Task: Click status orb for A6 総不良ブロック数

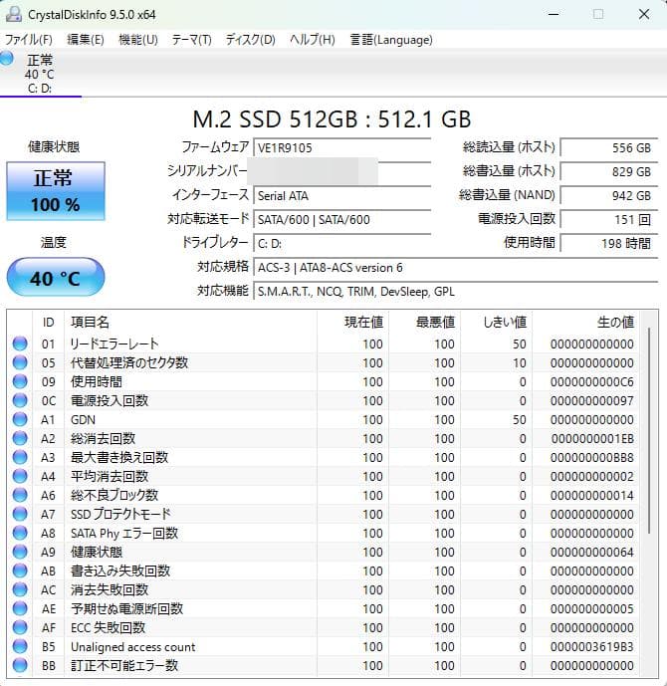Action: (x=20, y=495)
